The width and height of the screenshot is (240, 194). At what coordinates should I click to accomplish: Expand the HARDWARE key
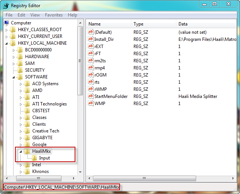(x=13, y=57)
